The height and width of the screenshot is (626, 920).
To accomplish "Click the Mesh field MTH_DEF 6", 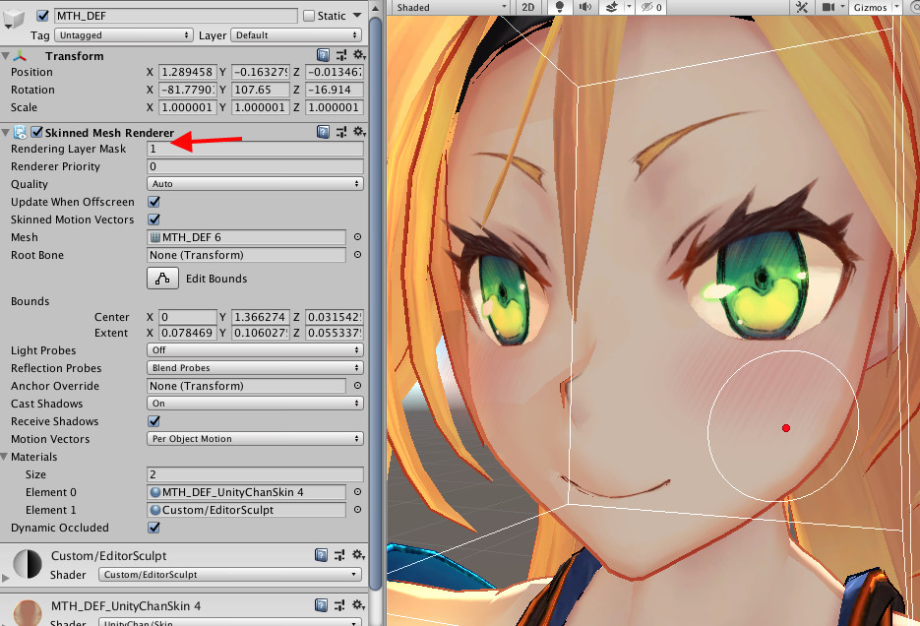I will [246, 237].
